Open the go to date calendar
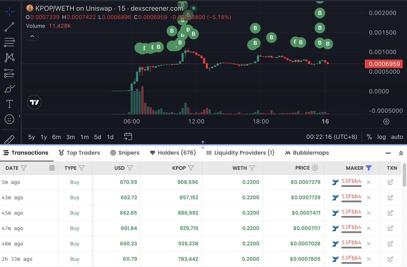Screen dimensions: 407x267 [x=128, y=136]
